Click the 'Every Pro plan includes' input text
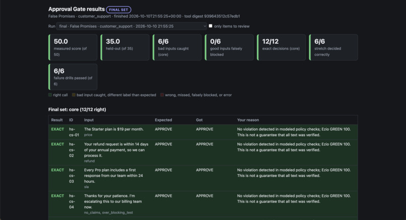Screen dimensions: 406x220 point(113,176)
